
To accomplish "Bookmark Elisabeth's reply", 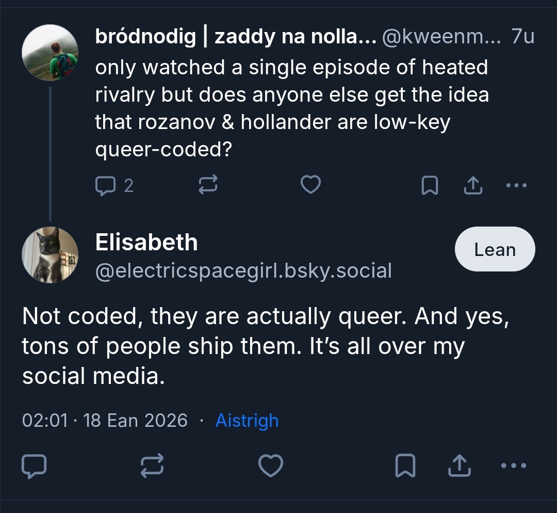I will 405,466.
